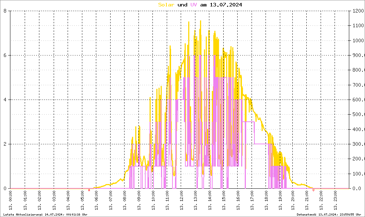Click the right axis label "600.0"
Viewport: 365px width, 217px height.
coord(359,100)
